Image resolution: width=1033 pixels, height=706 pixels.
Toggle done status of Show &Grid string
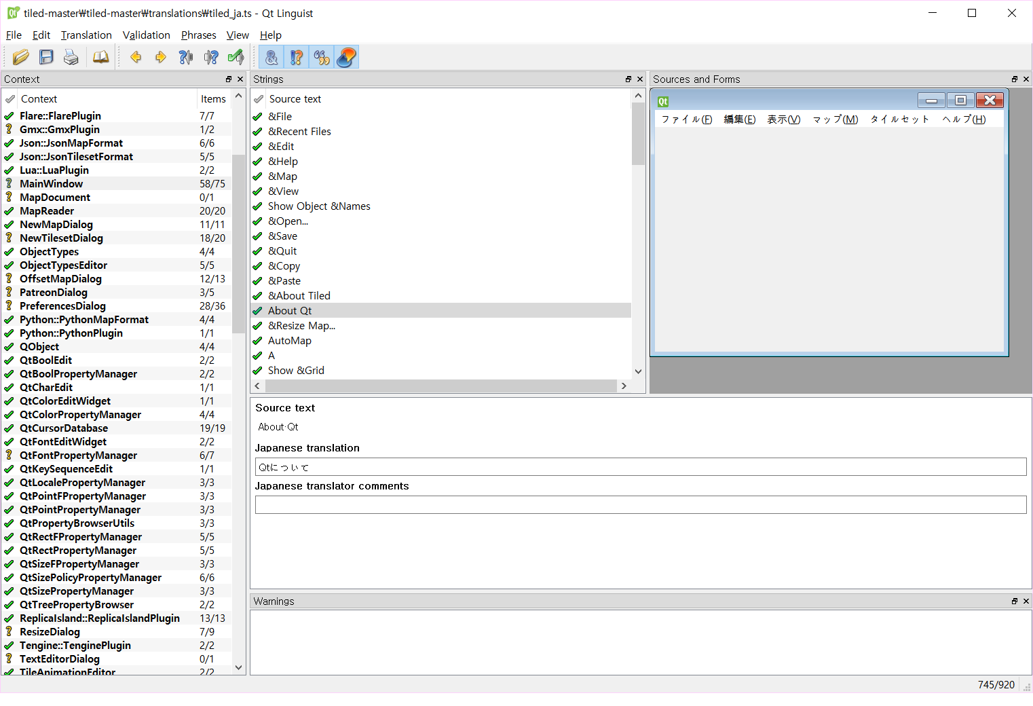tap(257, 371)
